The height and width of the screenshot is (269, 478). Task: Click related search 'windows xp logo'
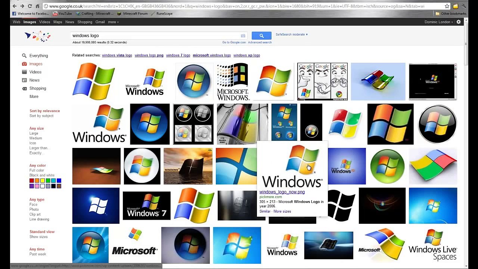[246, 55]
